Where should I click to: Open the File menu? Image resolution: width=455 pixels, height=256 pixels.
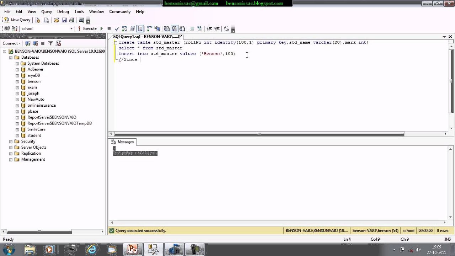(x=7, y=12)
